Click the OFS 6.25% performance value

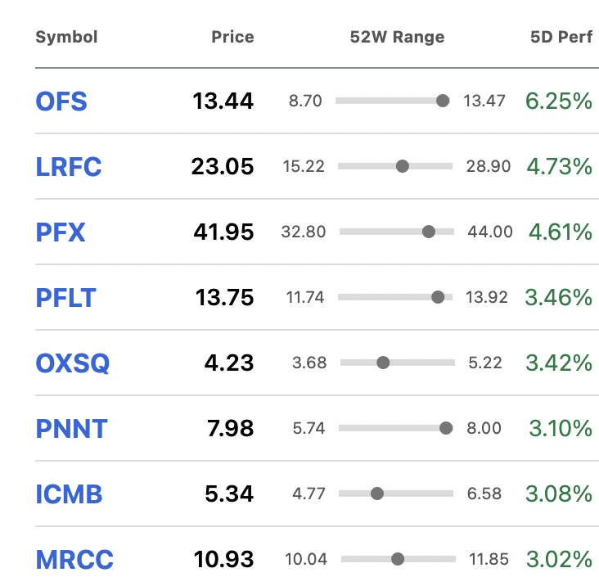(x=559, y=101)
